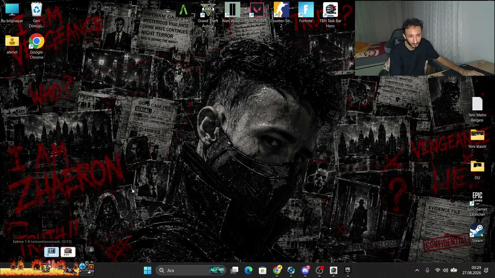The image size is (495, 278).
Task: Select the Fortnite desktop shortcut
Action: pos(306,13)
